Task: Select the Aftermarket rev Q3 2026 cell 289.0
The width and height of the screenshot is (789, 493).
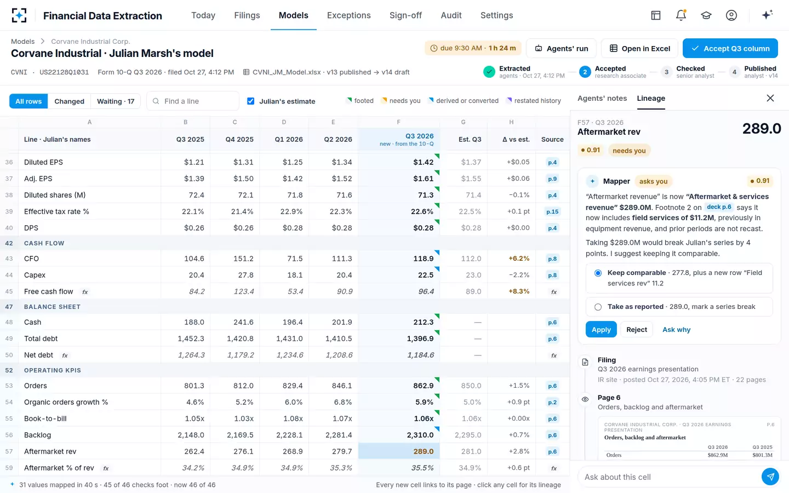Action: [398, 451]
